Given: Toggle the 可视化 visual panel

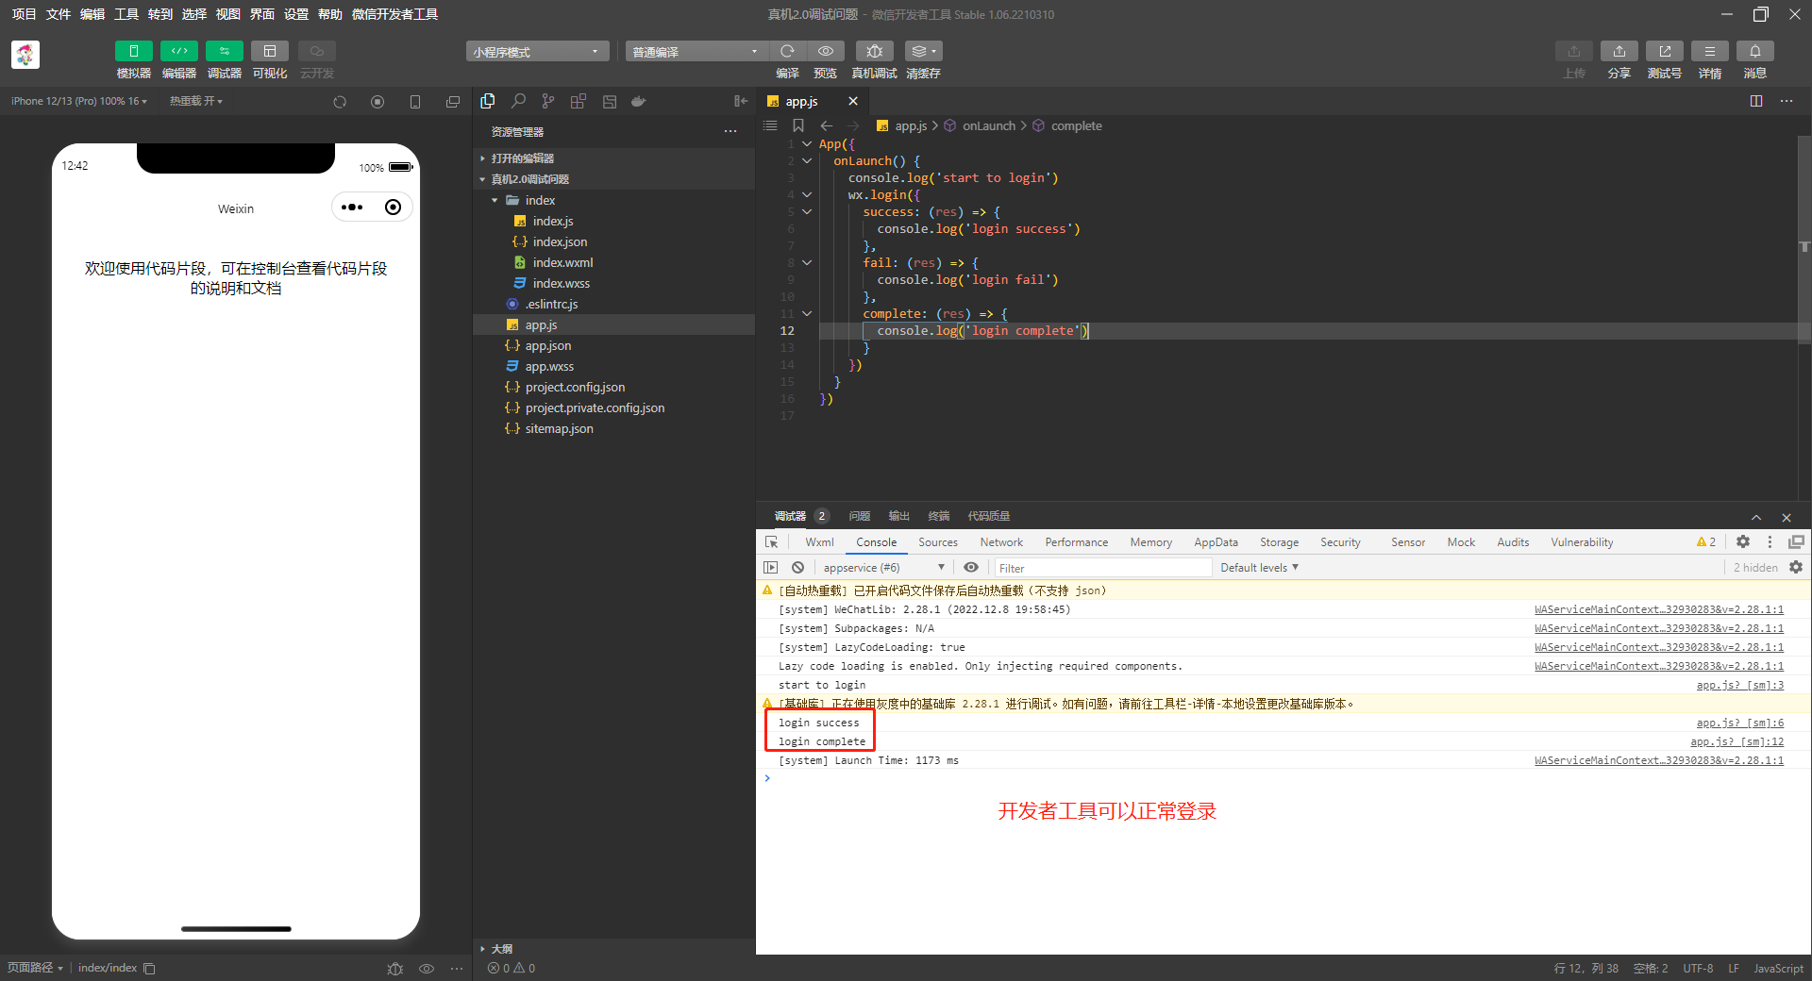Looking at the screenshot, I should point(270,51).
